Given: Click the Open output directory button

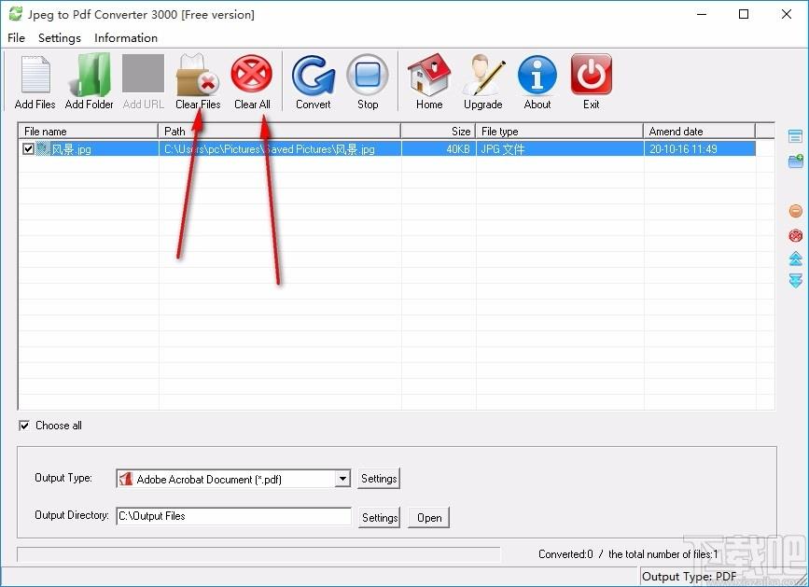Looking at the screenshot, I should pos(428,517).
